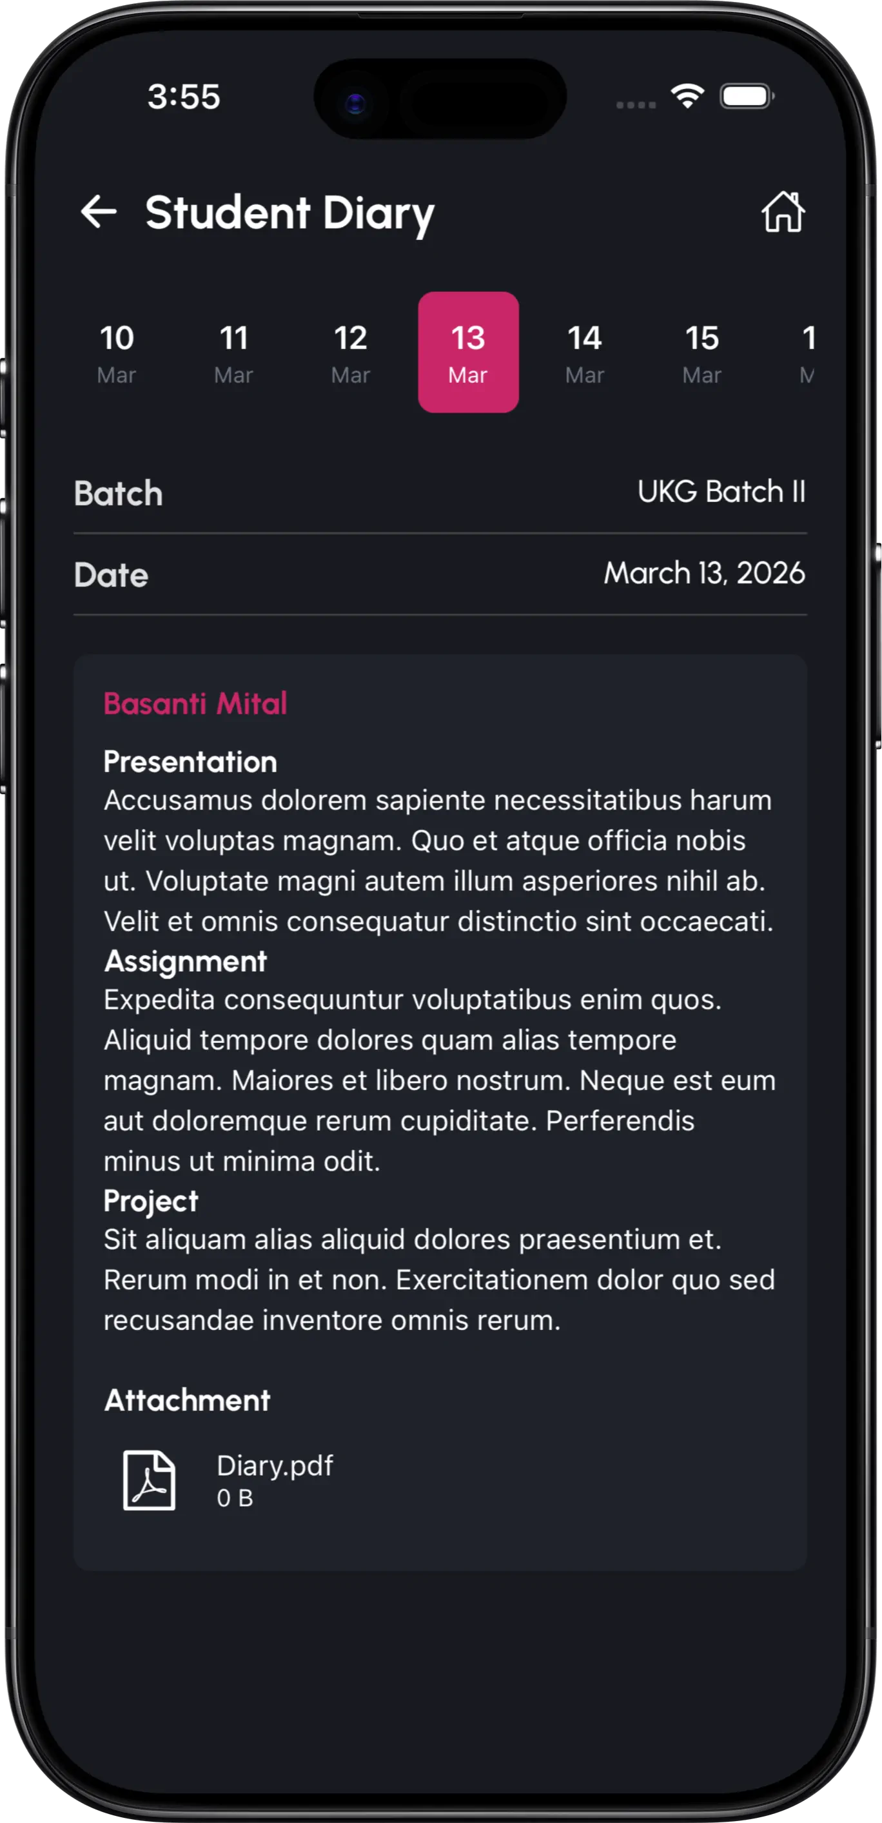Tap the back arrow to leave Student Diary
This screenshot has height=1823, width=882.
coord(100,211)
